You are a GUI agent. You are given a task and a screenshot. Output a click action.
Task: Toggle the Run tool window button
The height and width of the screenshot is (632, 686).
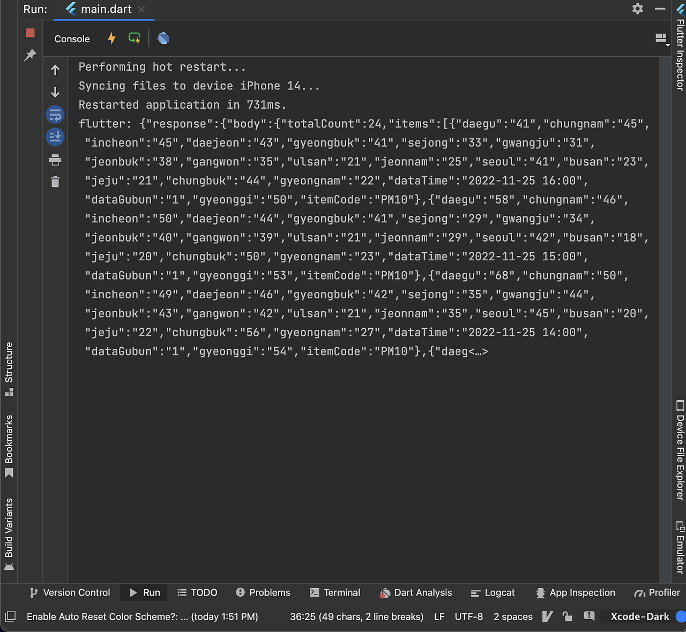[x=145, y=592]
